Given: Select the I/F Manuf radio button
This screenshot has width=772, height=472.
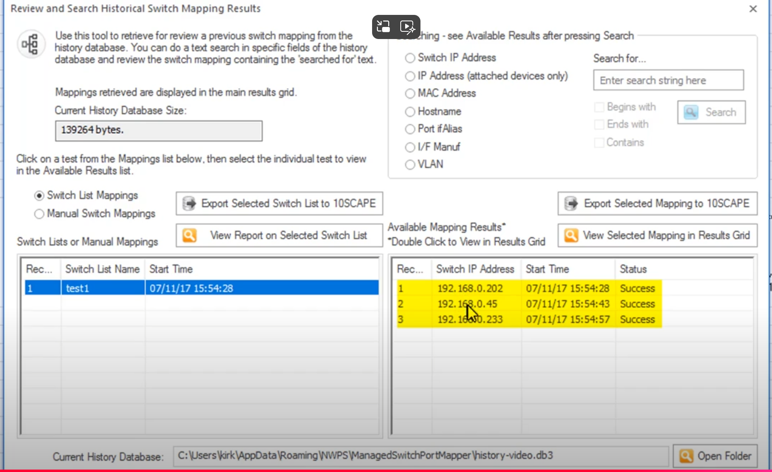Looking at the screenshot, I should click(410, 147).
